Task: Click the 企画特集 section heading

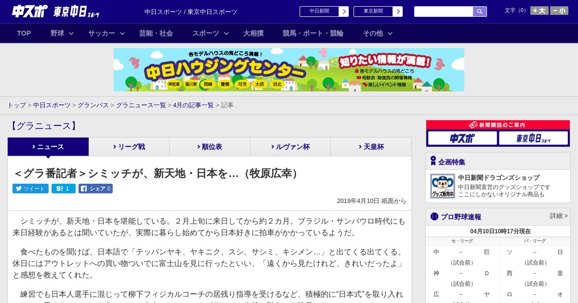Action: coord(452,162)
